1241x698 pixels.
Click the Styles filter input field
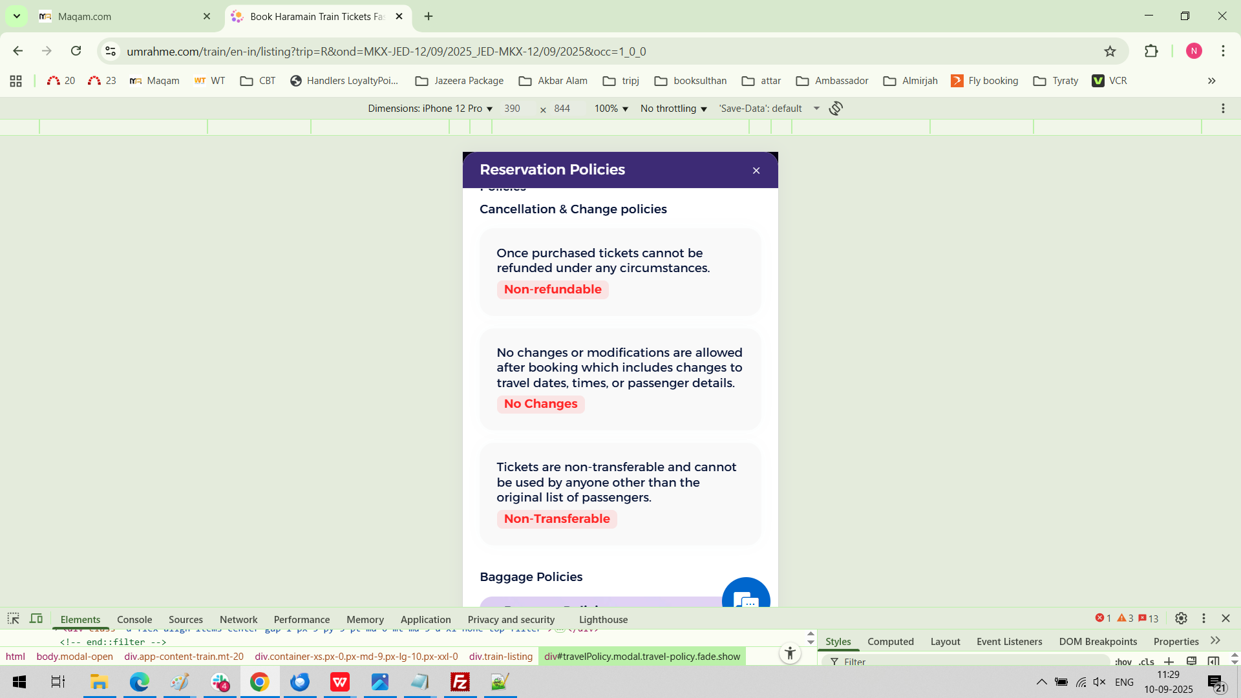(970, 662)
